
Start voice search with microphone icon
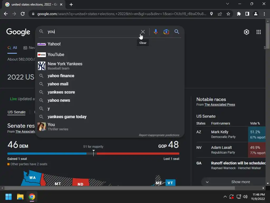point(156,32)
